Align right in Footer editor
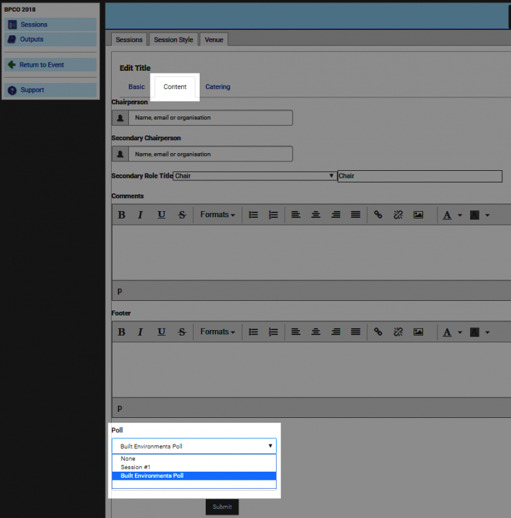 [336, 331]
